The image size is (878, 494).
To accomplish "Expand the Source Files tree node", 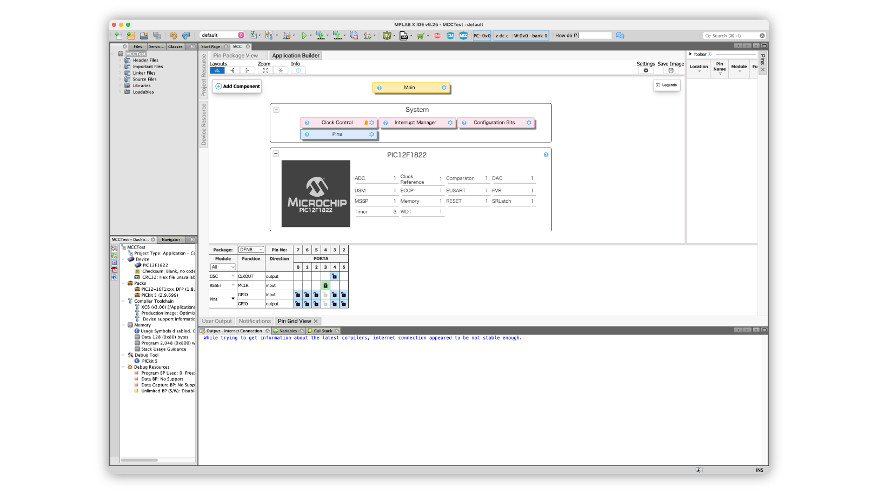I will pyautogui.click(x=121, y=79).
